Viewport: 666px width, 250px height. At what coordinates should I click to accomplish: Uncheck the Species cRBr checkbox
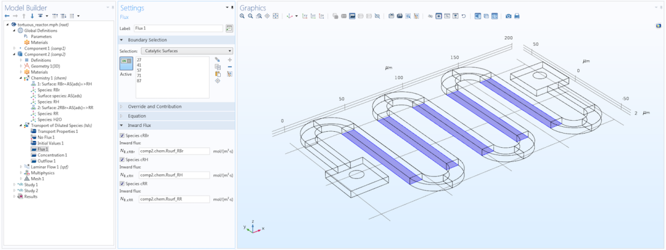(122, 135)
